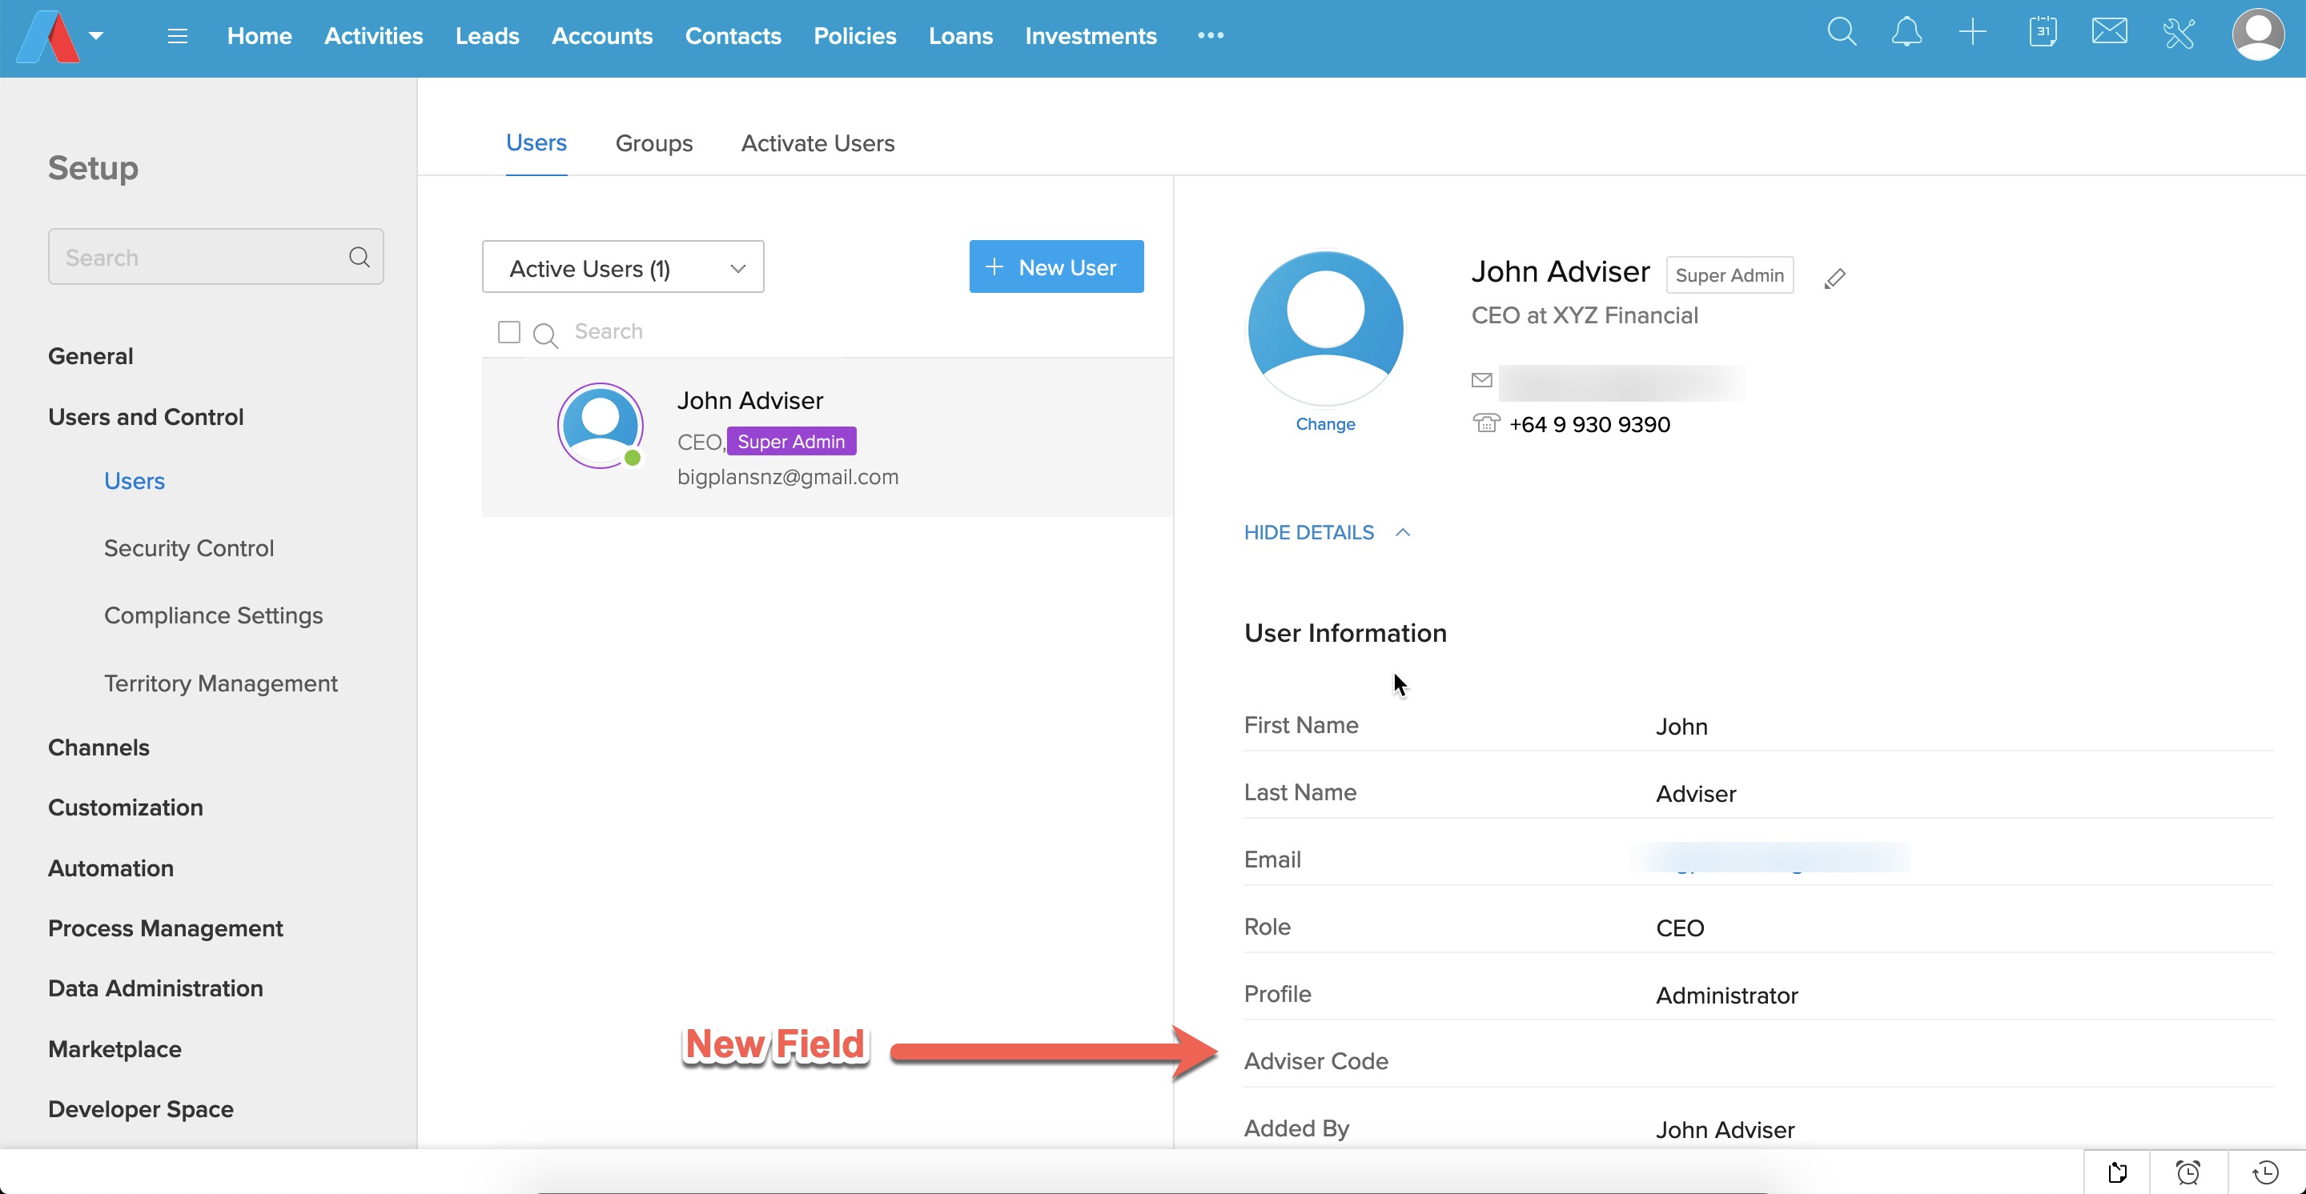Screen dimensions: 2306x1194
Task: Open the mail envelope icon
Action: pyautogui.click(x=2109, y=33)
